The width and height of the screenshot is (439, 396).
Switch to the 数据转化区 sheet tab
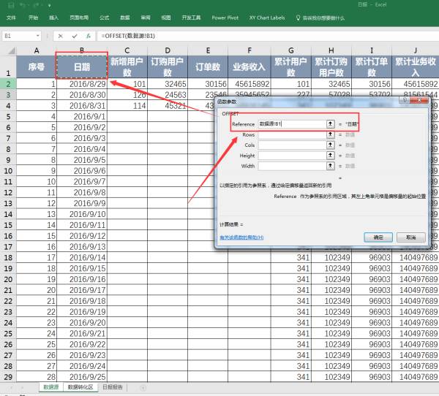pyautogui.click(x=80, y=387)
